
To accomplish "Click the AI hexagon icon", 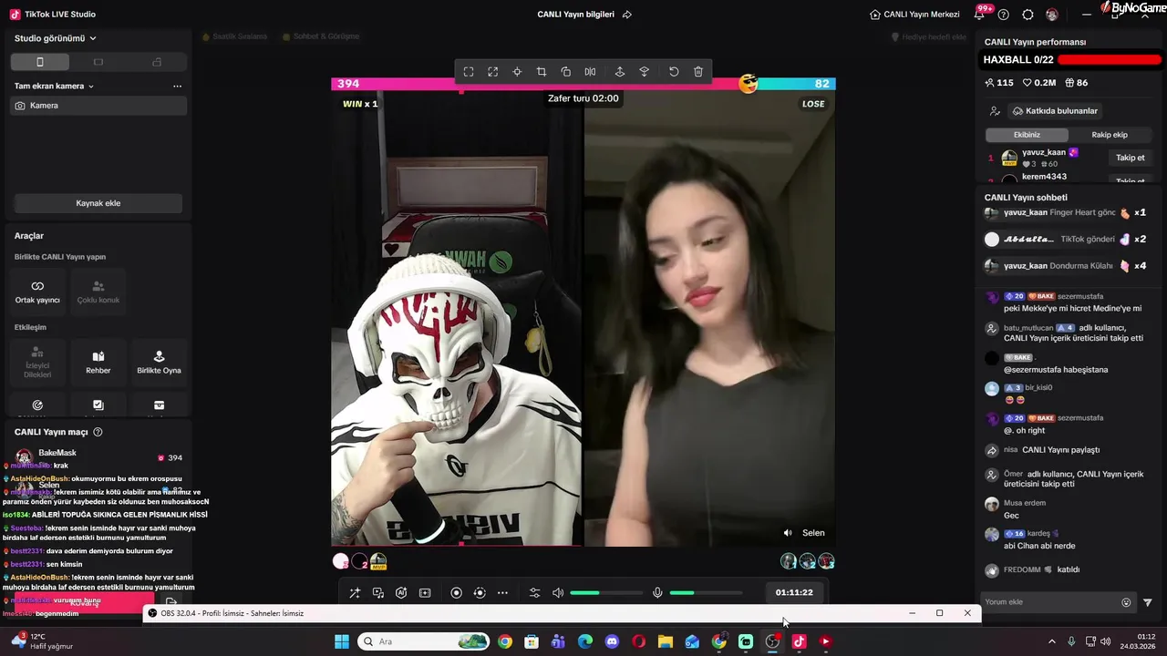I will click(x=401, y=593).
